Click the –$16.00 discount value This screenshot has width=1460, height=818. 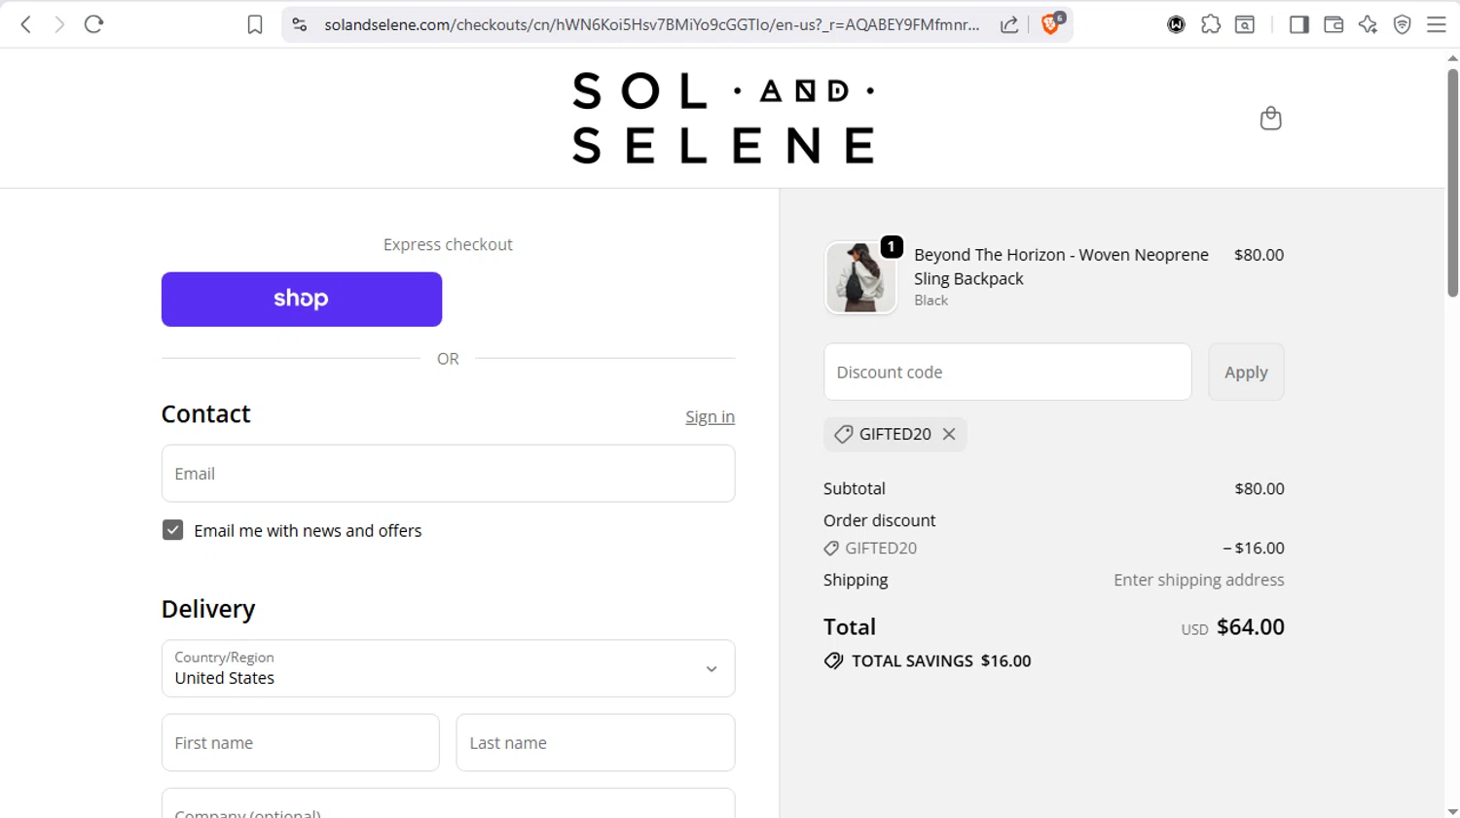point(1254,548)
